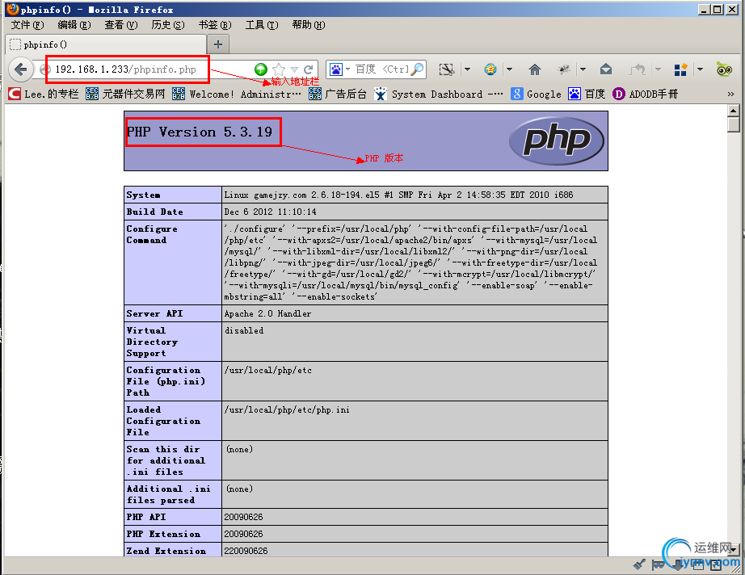745x575 pixels.
Task: Reload the page with the refresh icon
Action: click(x=308, y=69)
